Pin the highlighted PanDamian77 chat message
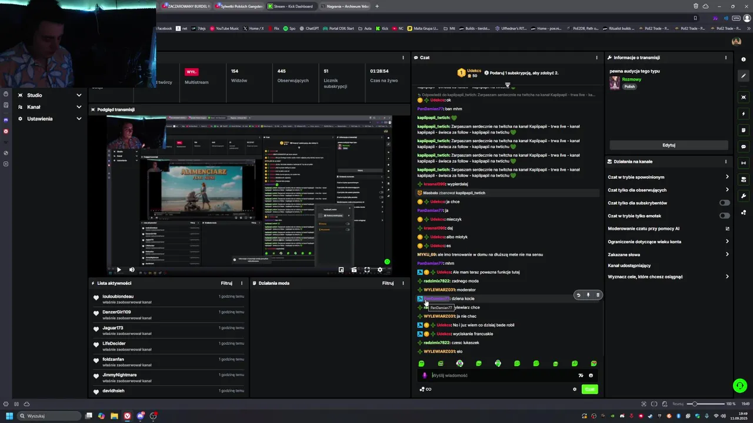Viewport: 753px width, 423px height. coord(588,295)
